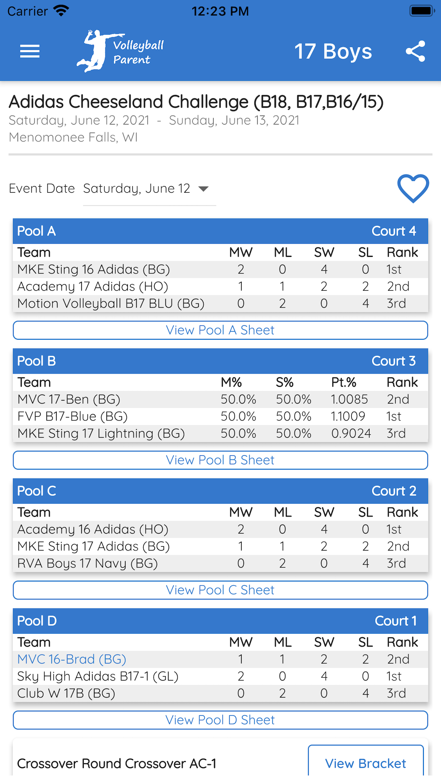Tap the Volleyball Parent logo
441x784 pixels.
click(120, 51)
